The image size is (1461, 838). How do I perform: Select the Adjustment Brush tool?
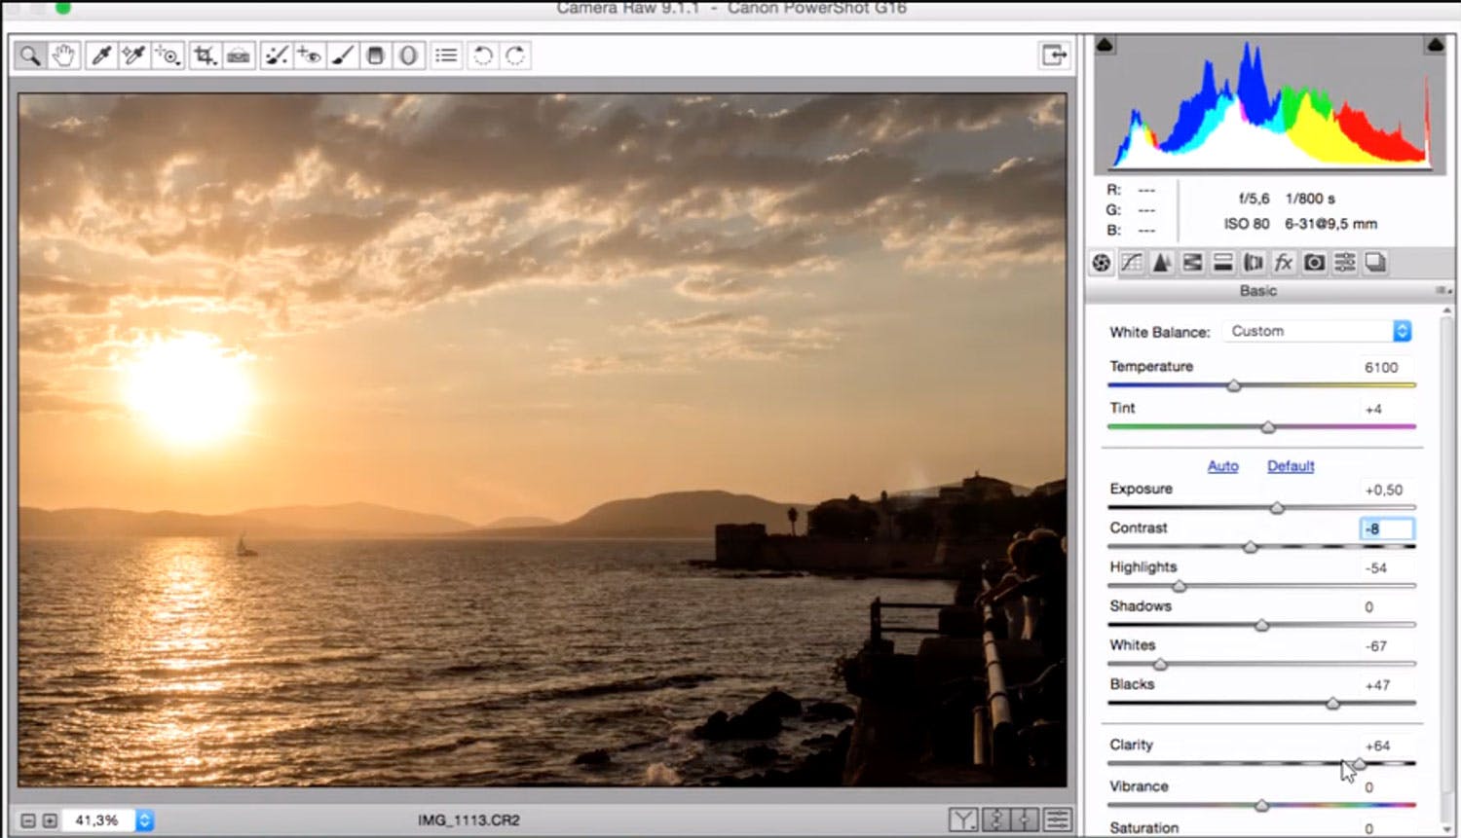[x=342, y=55]
